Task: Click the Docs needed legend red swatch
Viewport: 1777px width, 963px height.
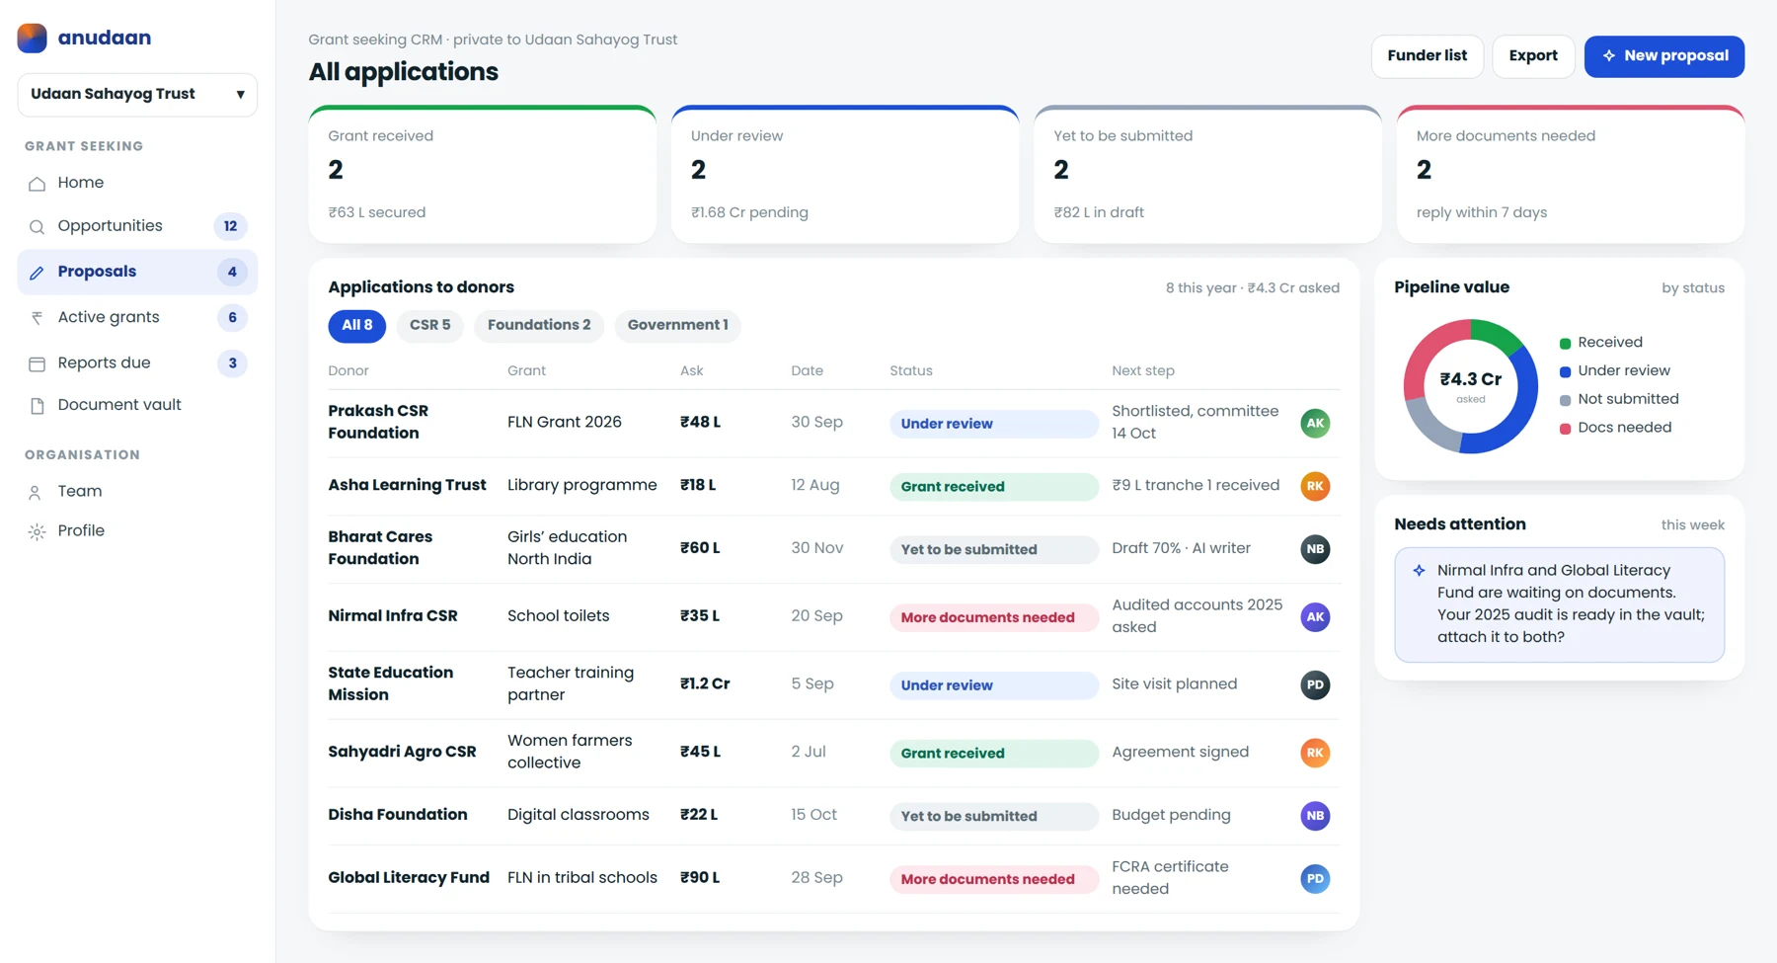Action: tap(1565, 429)
